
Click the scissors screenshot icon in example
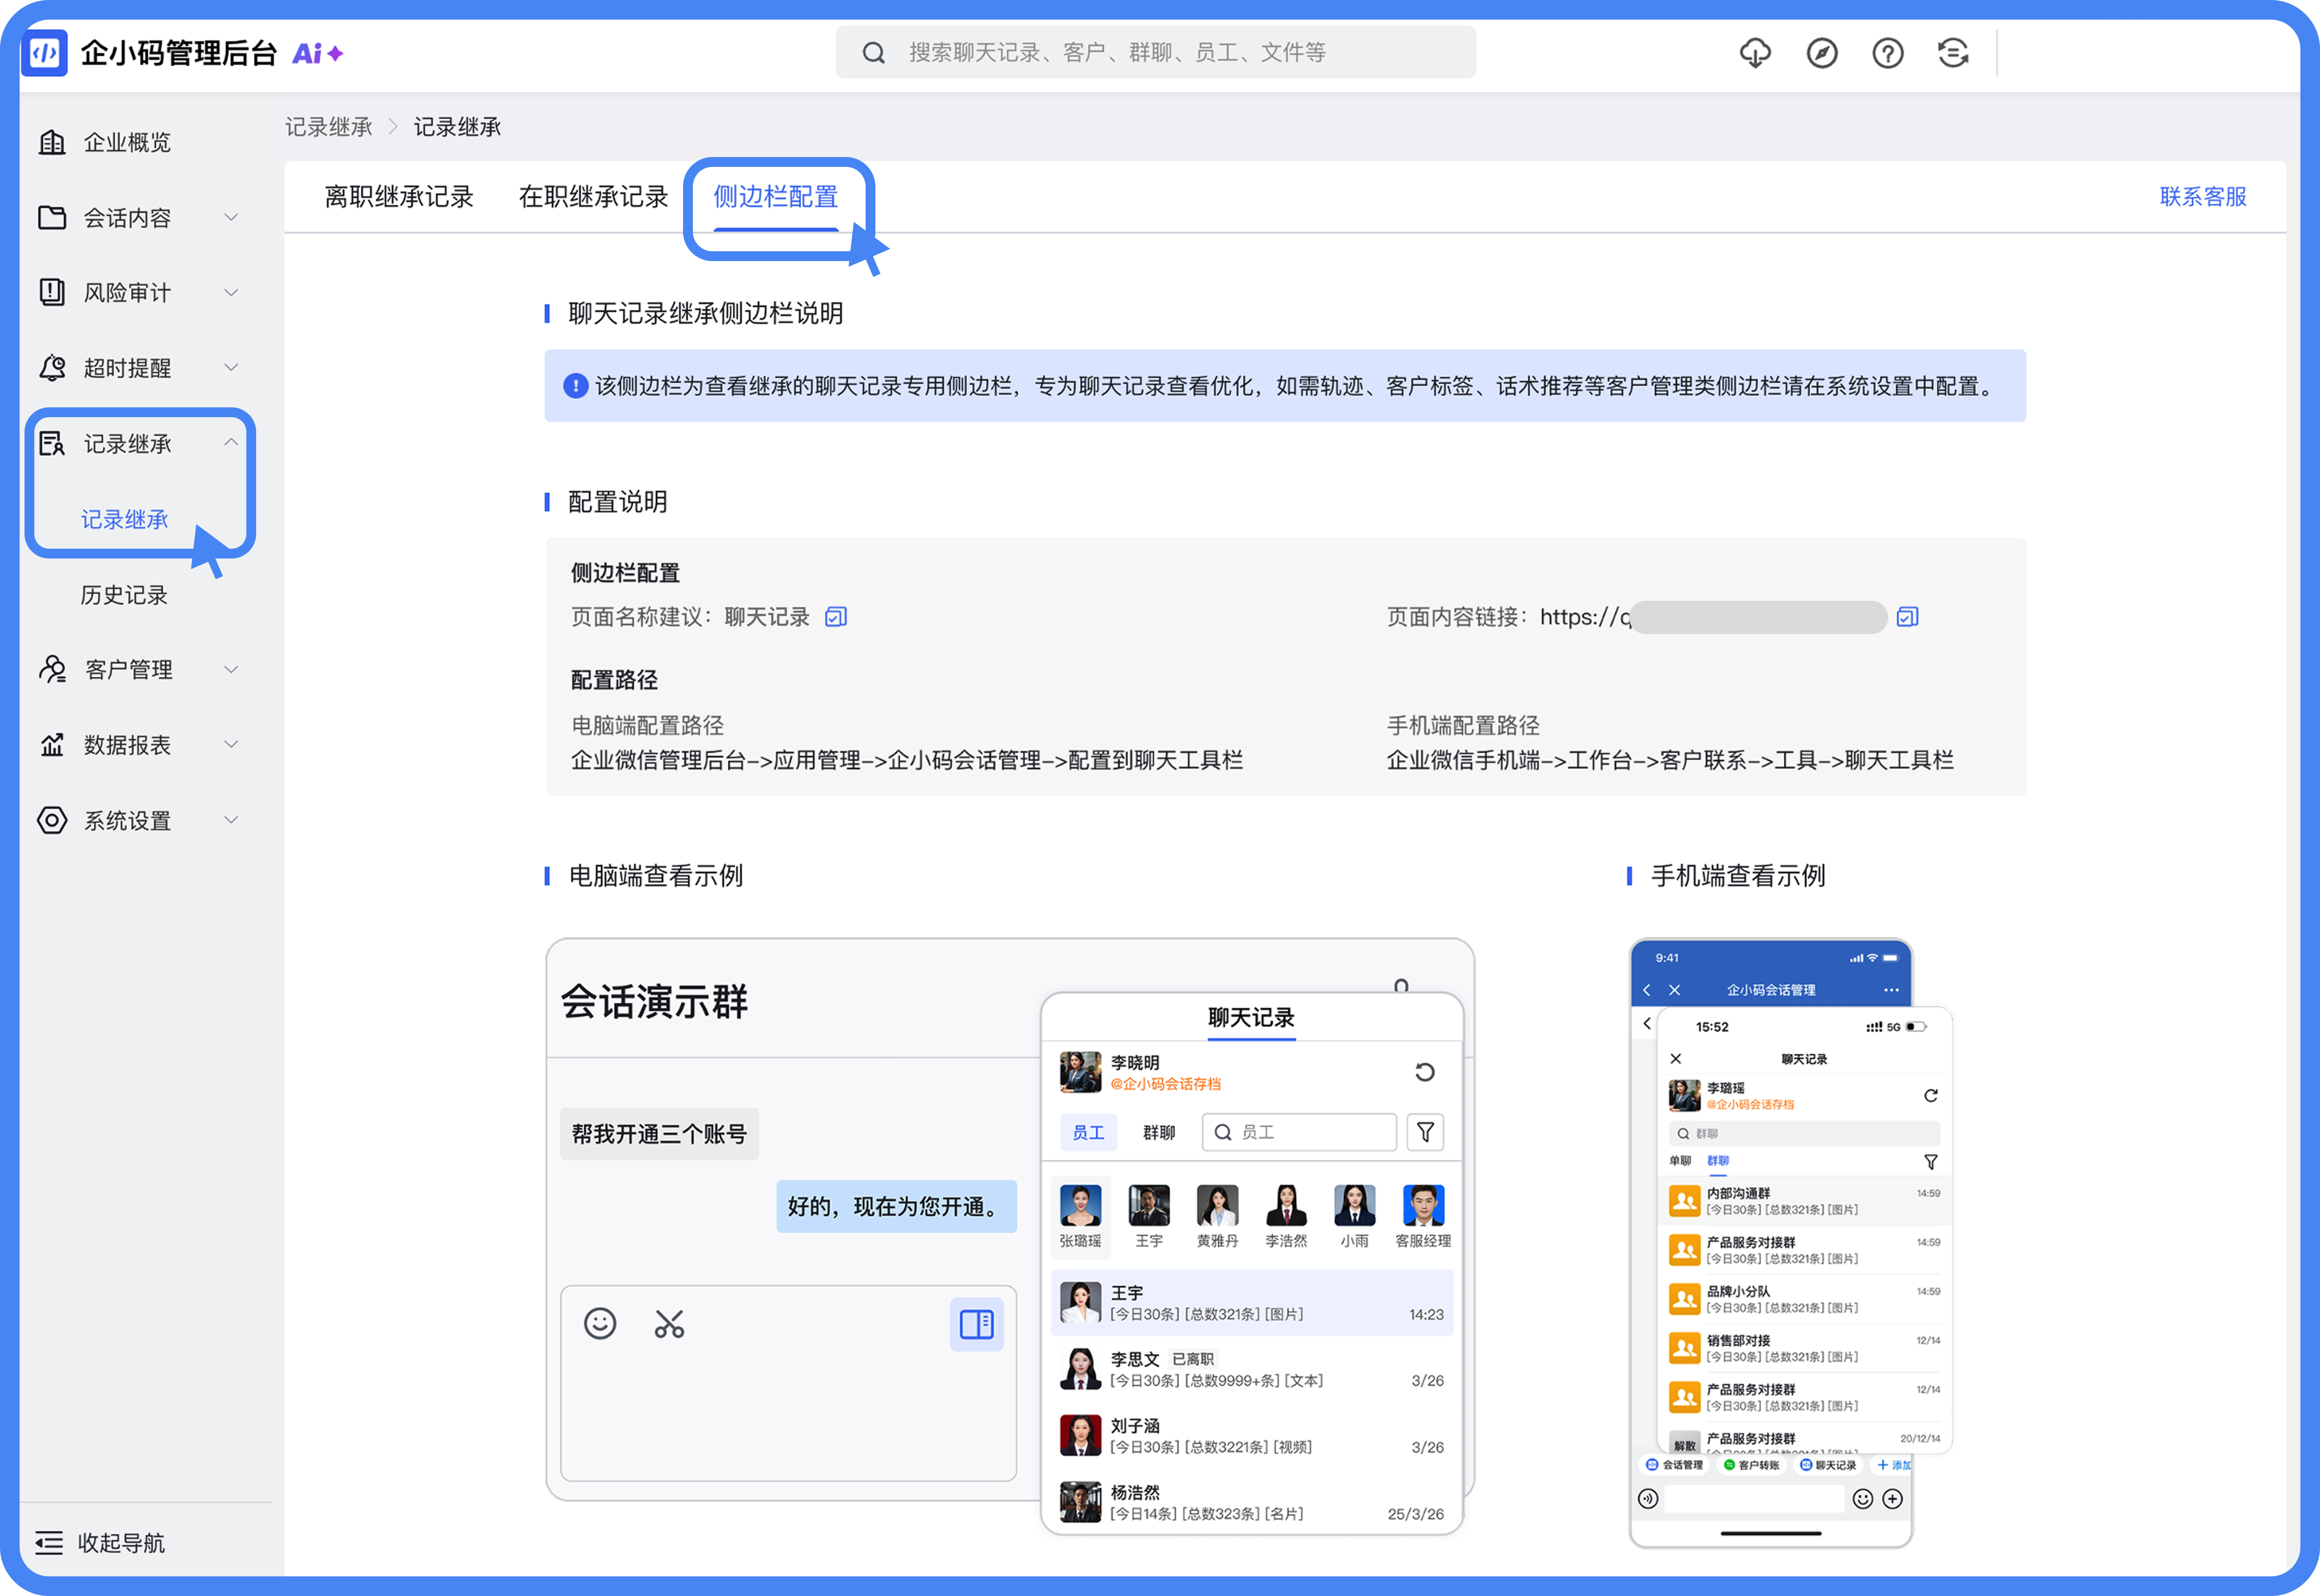pos(670,1324)
